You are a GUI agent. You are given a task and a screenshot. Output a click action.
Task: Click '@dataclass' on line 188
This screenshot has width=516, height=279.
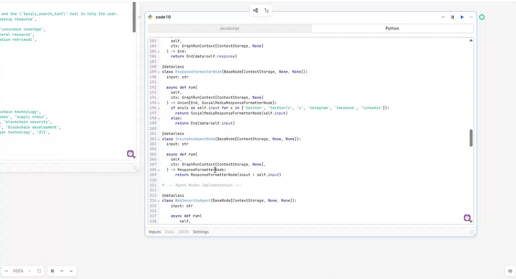point(173,67)
